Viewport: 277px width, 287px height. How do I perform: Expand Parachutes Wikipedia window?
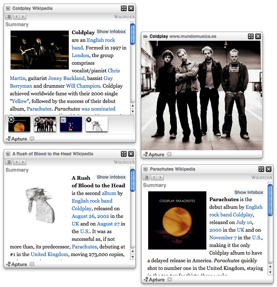261,169
